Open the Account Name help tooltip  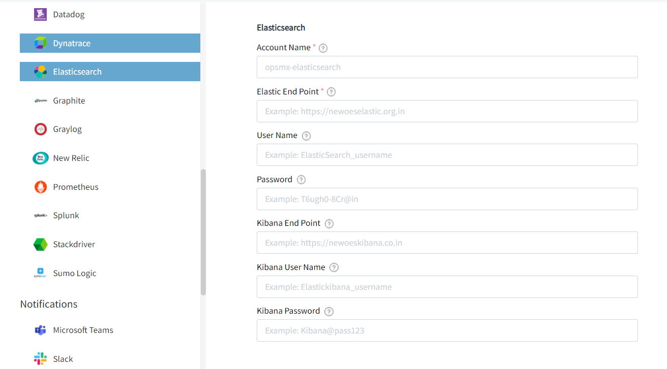(323, 48)
